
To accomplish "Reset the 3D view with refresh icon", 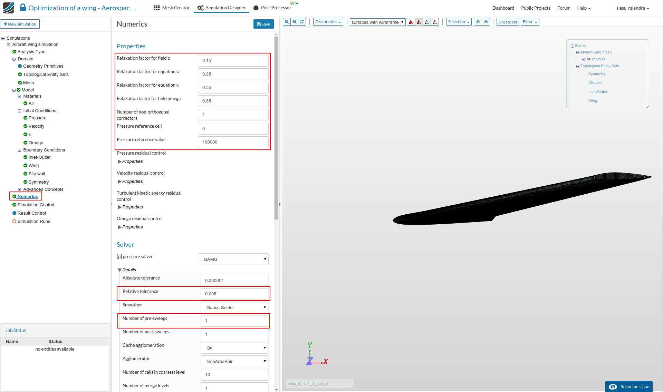I will 302,22.
